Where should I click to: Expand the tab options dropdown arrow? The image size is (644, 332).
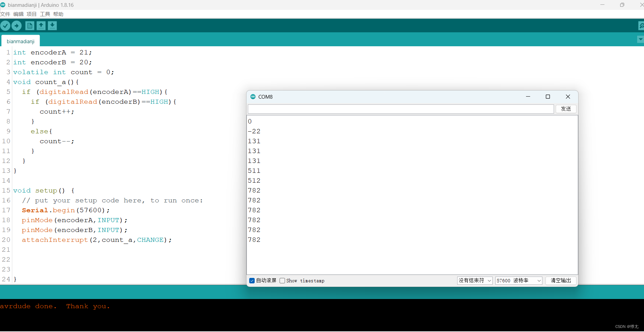coord(640,39)
